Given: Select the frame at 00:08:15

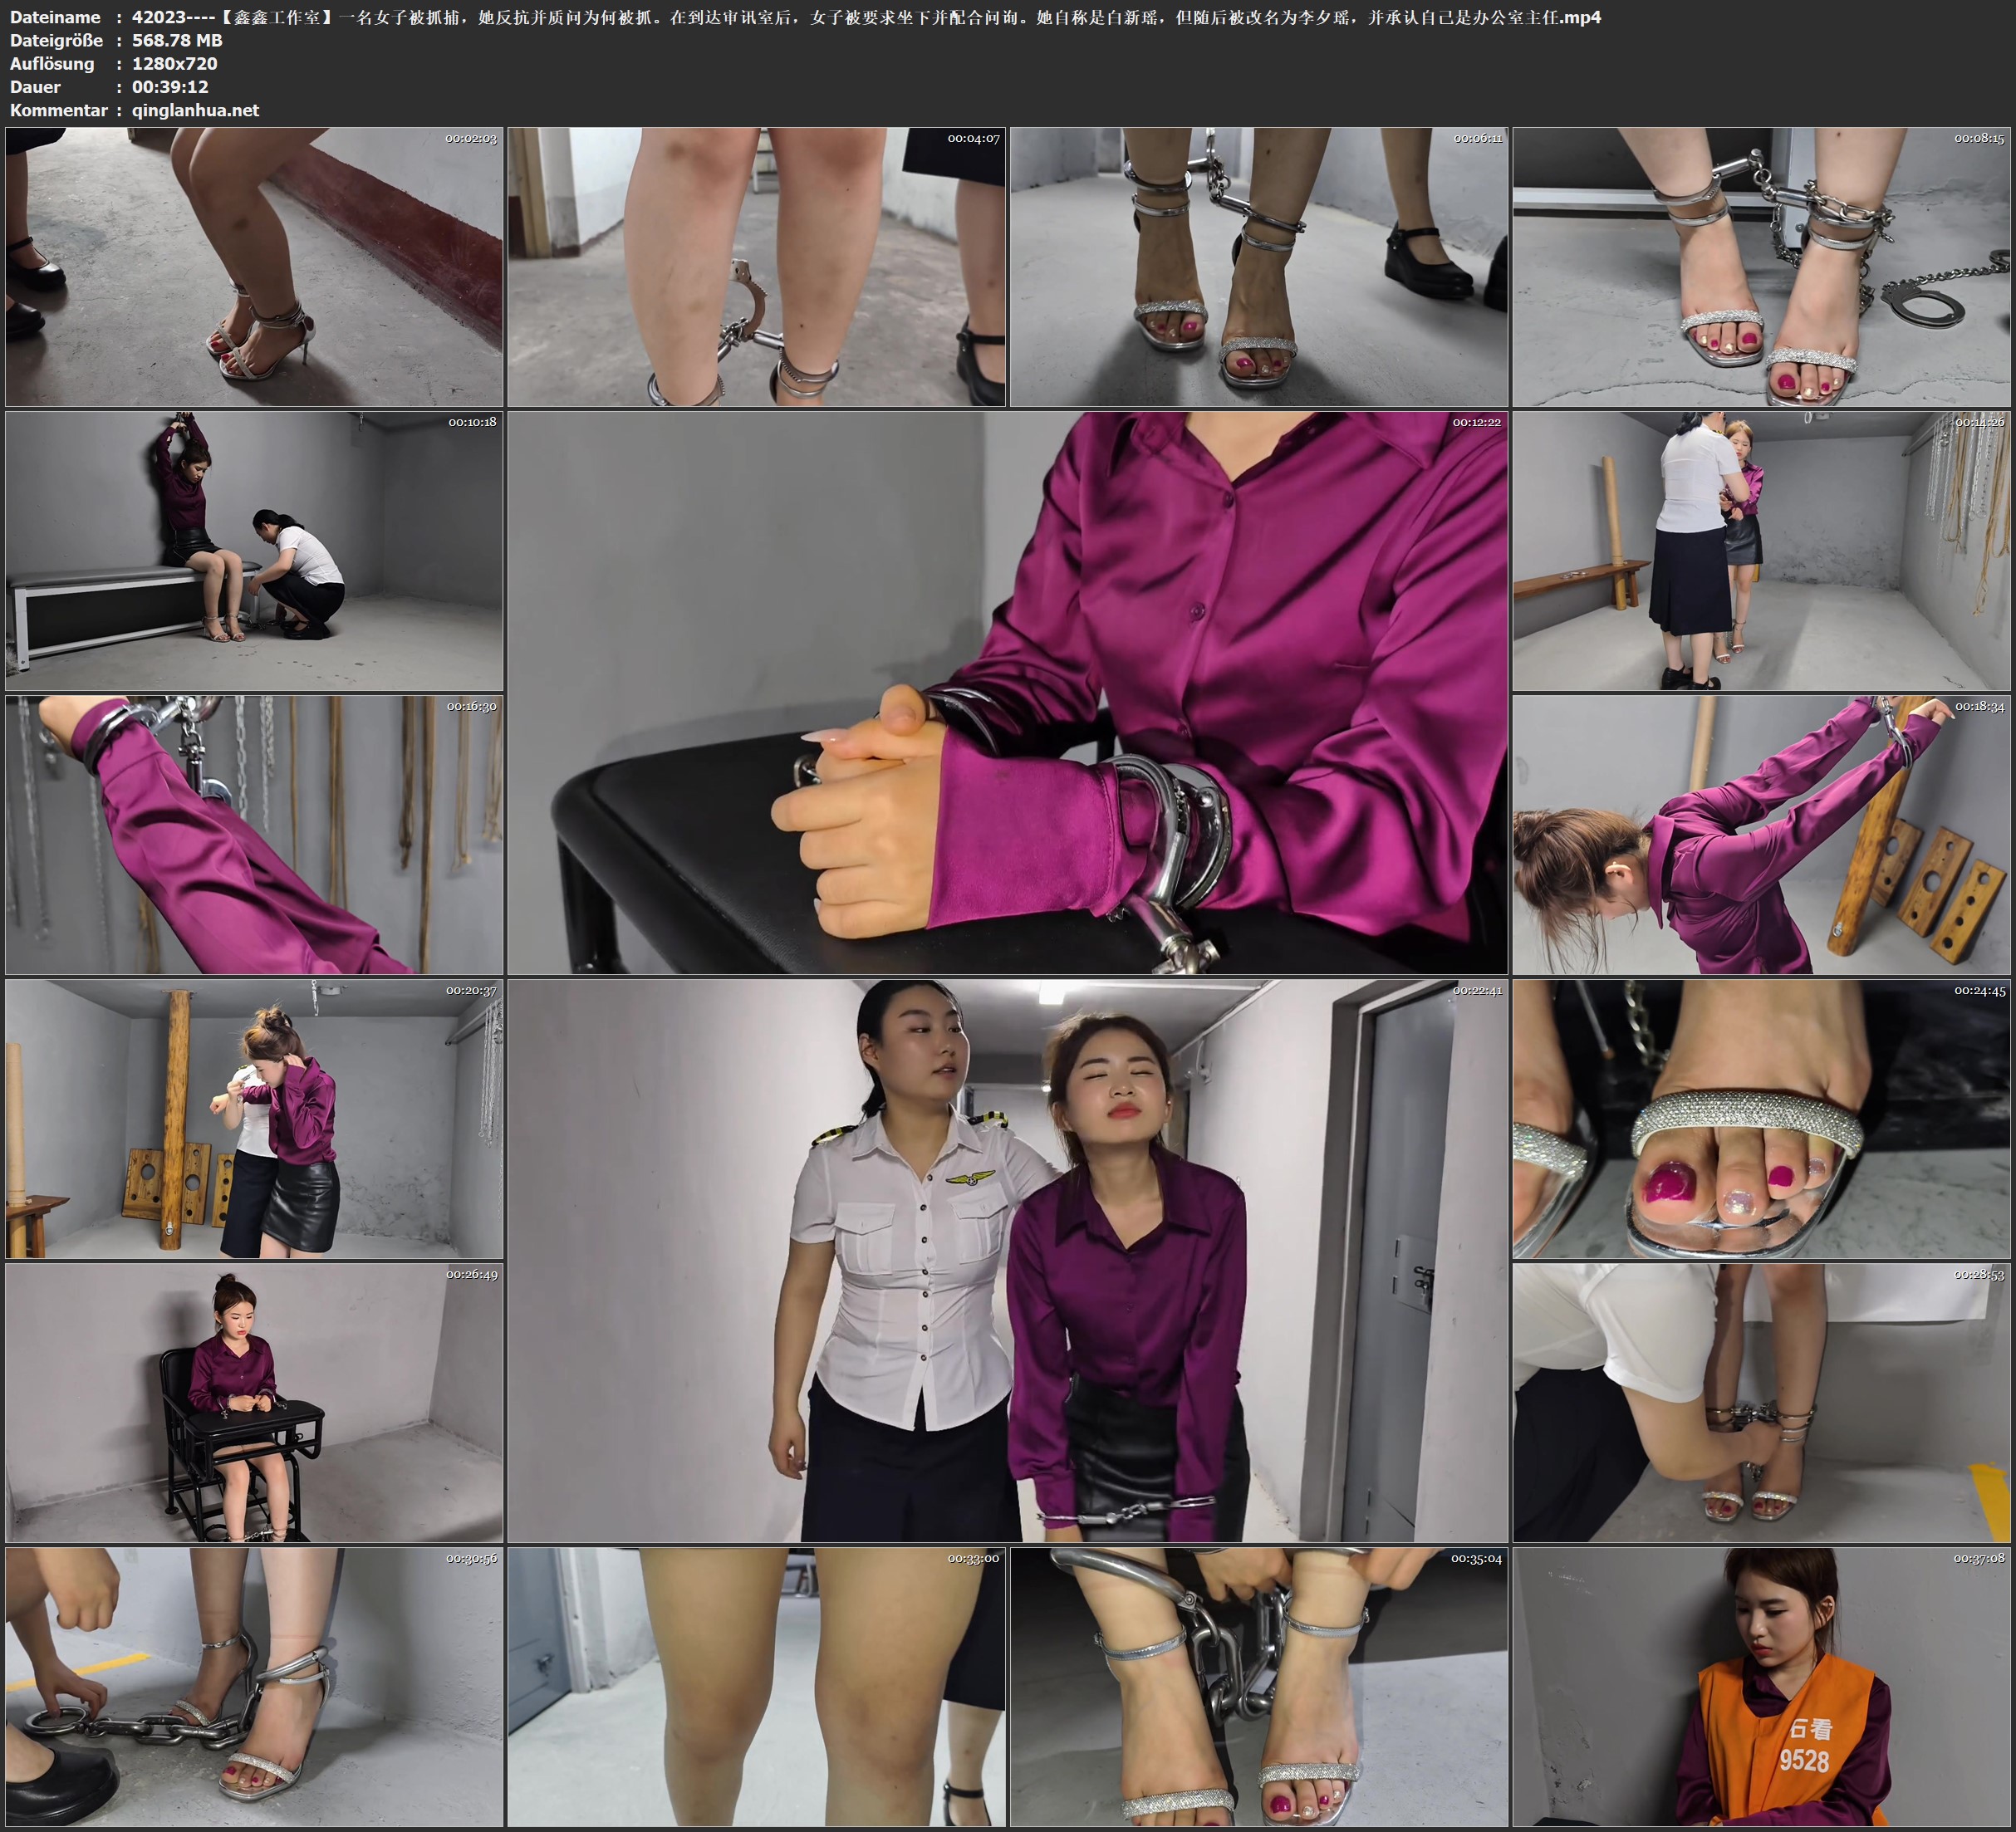Looking at the screenshot, I should point(1762,267).
